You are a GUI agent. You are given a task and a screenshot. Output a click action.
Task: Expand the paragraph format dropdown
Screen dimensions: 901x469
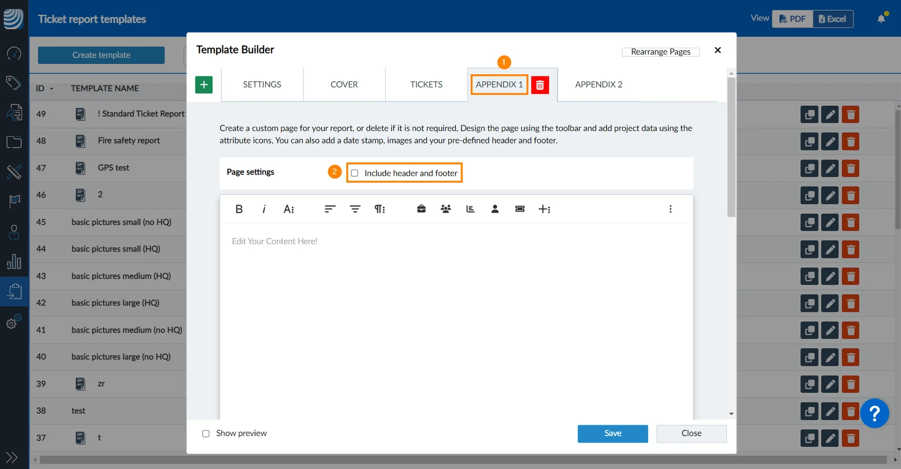pyautogui.click(x=380, y=209)
